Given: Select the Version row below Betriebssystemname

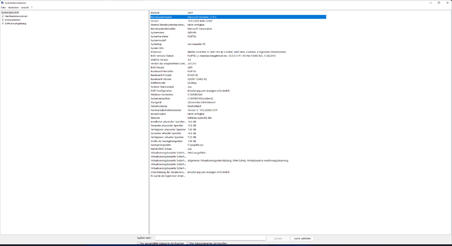Looking at the screenshot, I should (238, 21).
